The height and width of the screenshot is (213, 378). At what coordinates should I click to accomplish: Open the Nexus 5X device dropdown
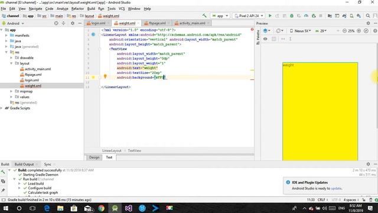coord(301,31)
